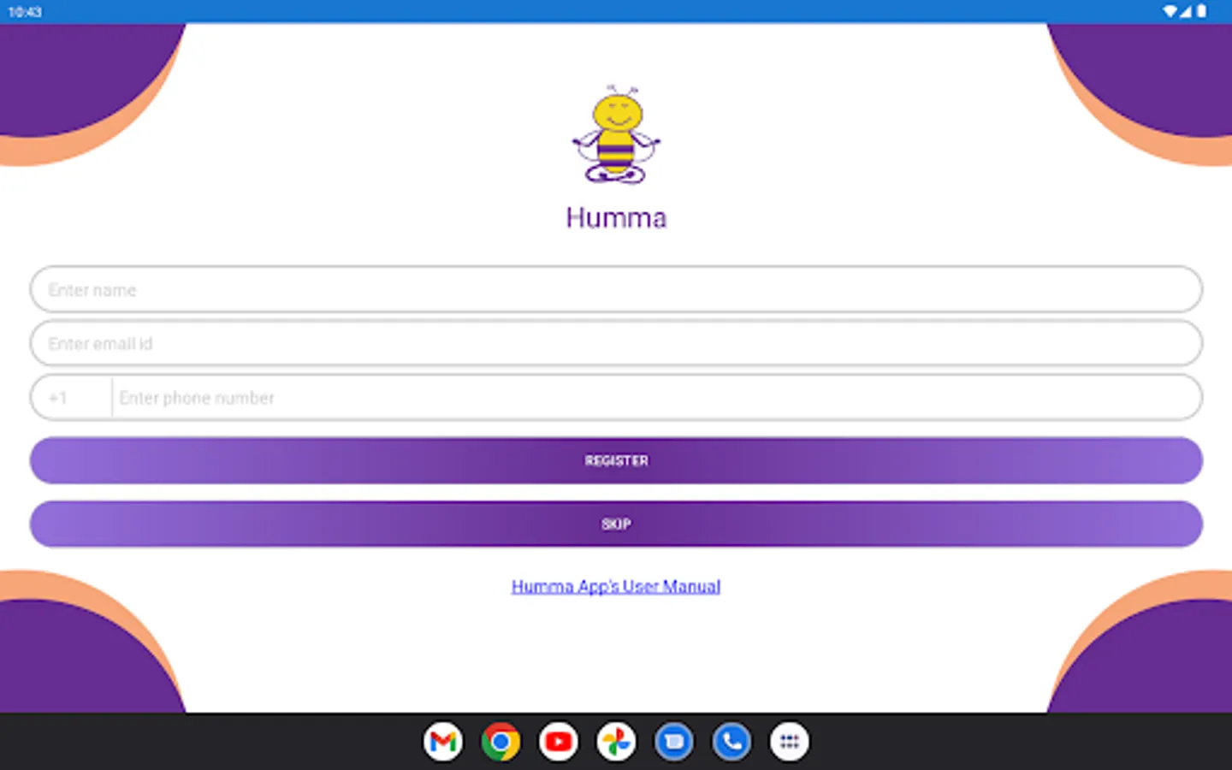
Task: Tap the 10:43 clock in status bar
Action: pos(25,12)
